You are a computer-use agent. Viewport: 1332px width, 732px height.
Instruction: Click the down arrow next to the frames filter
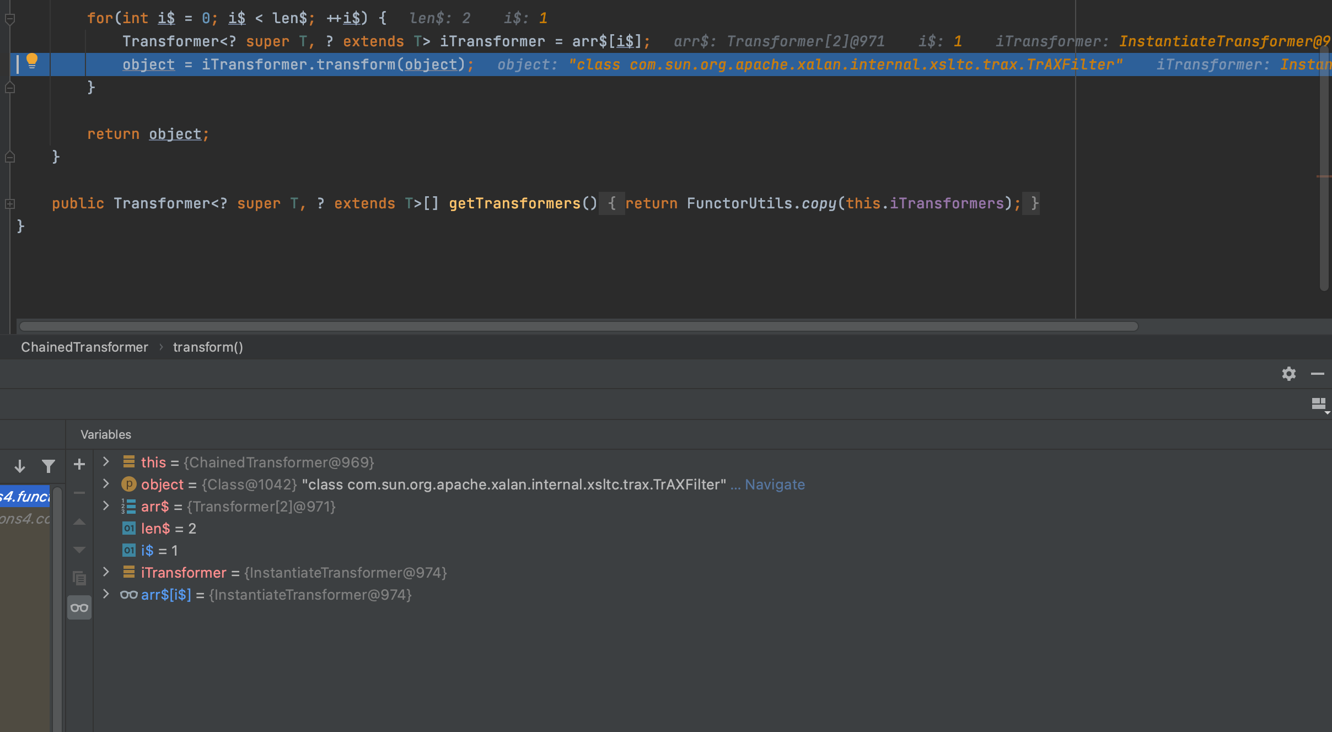[x=20, y=466]
